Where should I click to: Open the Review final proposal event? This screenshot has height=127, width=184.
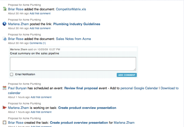(81, 88)
